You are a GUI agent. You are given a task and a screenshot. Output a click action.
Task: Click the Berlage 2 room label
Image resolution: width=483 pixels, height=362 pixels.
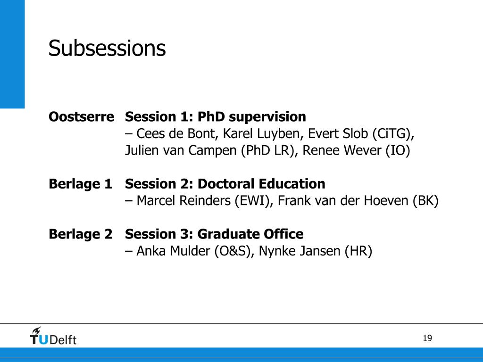click(x=81, y=234)
